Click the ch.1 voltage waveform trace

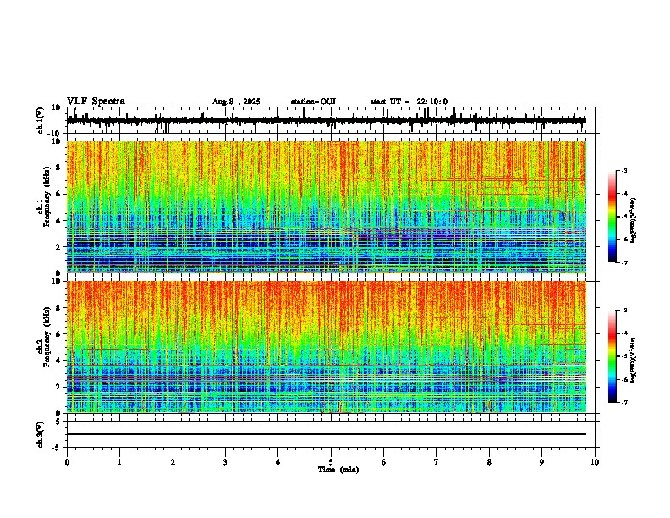(327, 120)
